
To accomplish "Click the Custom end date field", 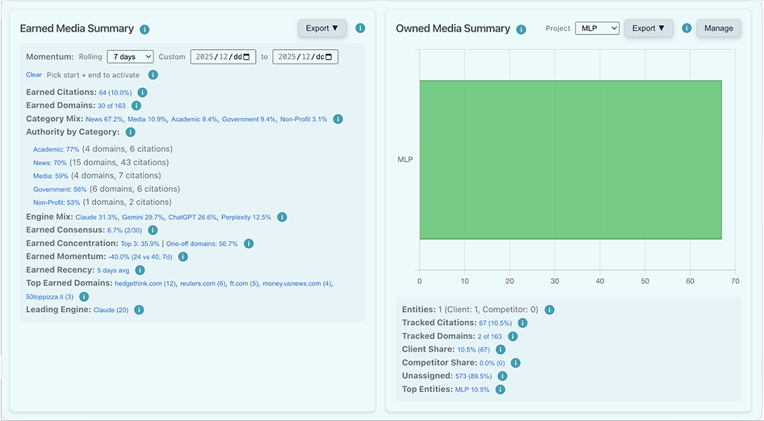I will [x=305, y=57].
